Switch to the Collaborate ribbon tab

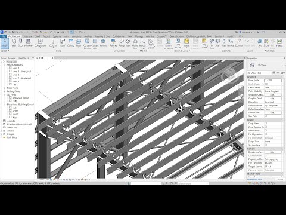(x=119, y=36)
